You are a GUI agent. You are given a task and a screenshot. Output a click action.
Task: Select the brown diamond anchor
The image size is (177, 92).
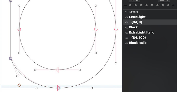tap(19, 85)
